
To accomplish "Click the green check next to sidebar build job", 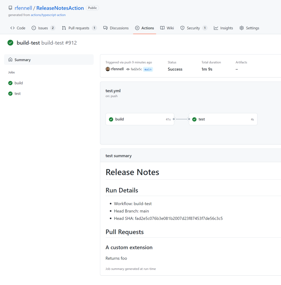I will coord(10,83).
